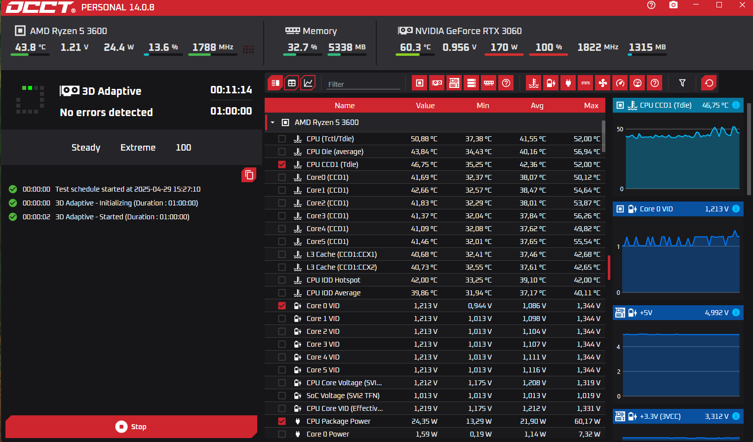Screen dimensions: 753x442
Task: Click the graphs panel vertical scrollbar
Action: (749, 148)
